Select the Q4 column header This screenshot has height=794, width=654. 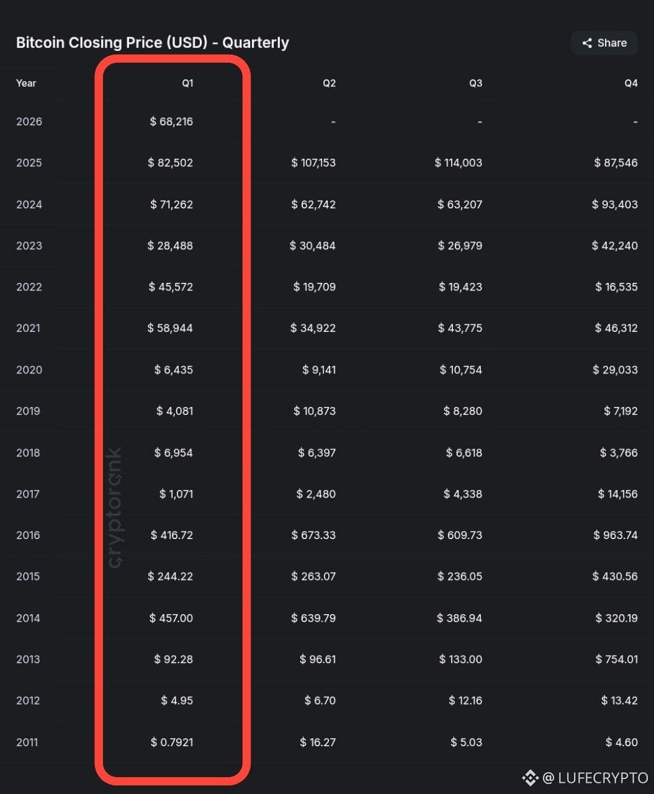pyautogui.click(x=631, y=83)
